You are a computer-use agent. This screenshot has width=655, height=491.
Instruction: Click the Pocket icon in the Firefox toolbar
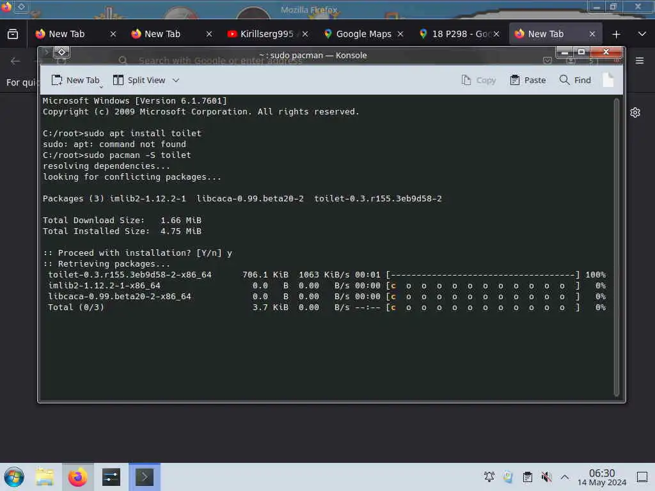(548, 61)
